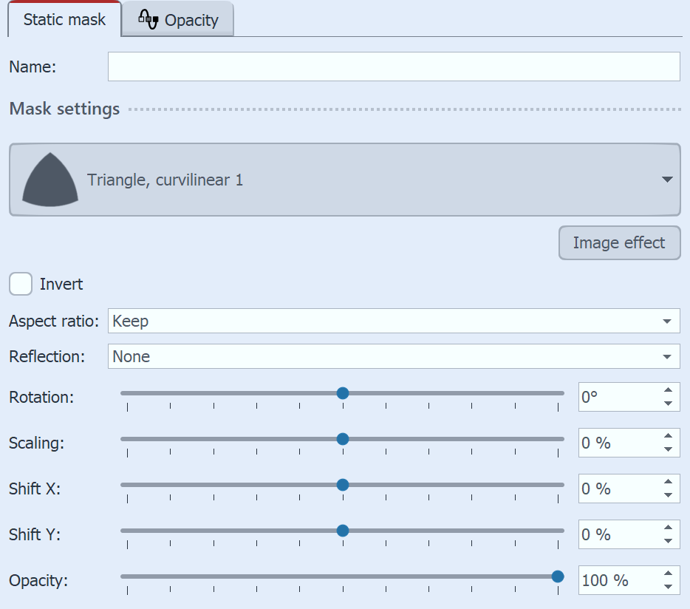This screenshot has width=690, height=609.
Task: Increase Rotation value with up arrow
Action: coord(668,390)
